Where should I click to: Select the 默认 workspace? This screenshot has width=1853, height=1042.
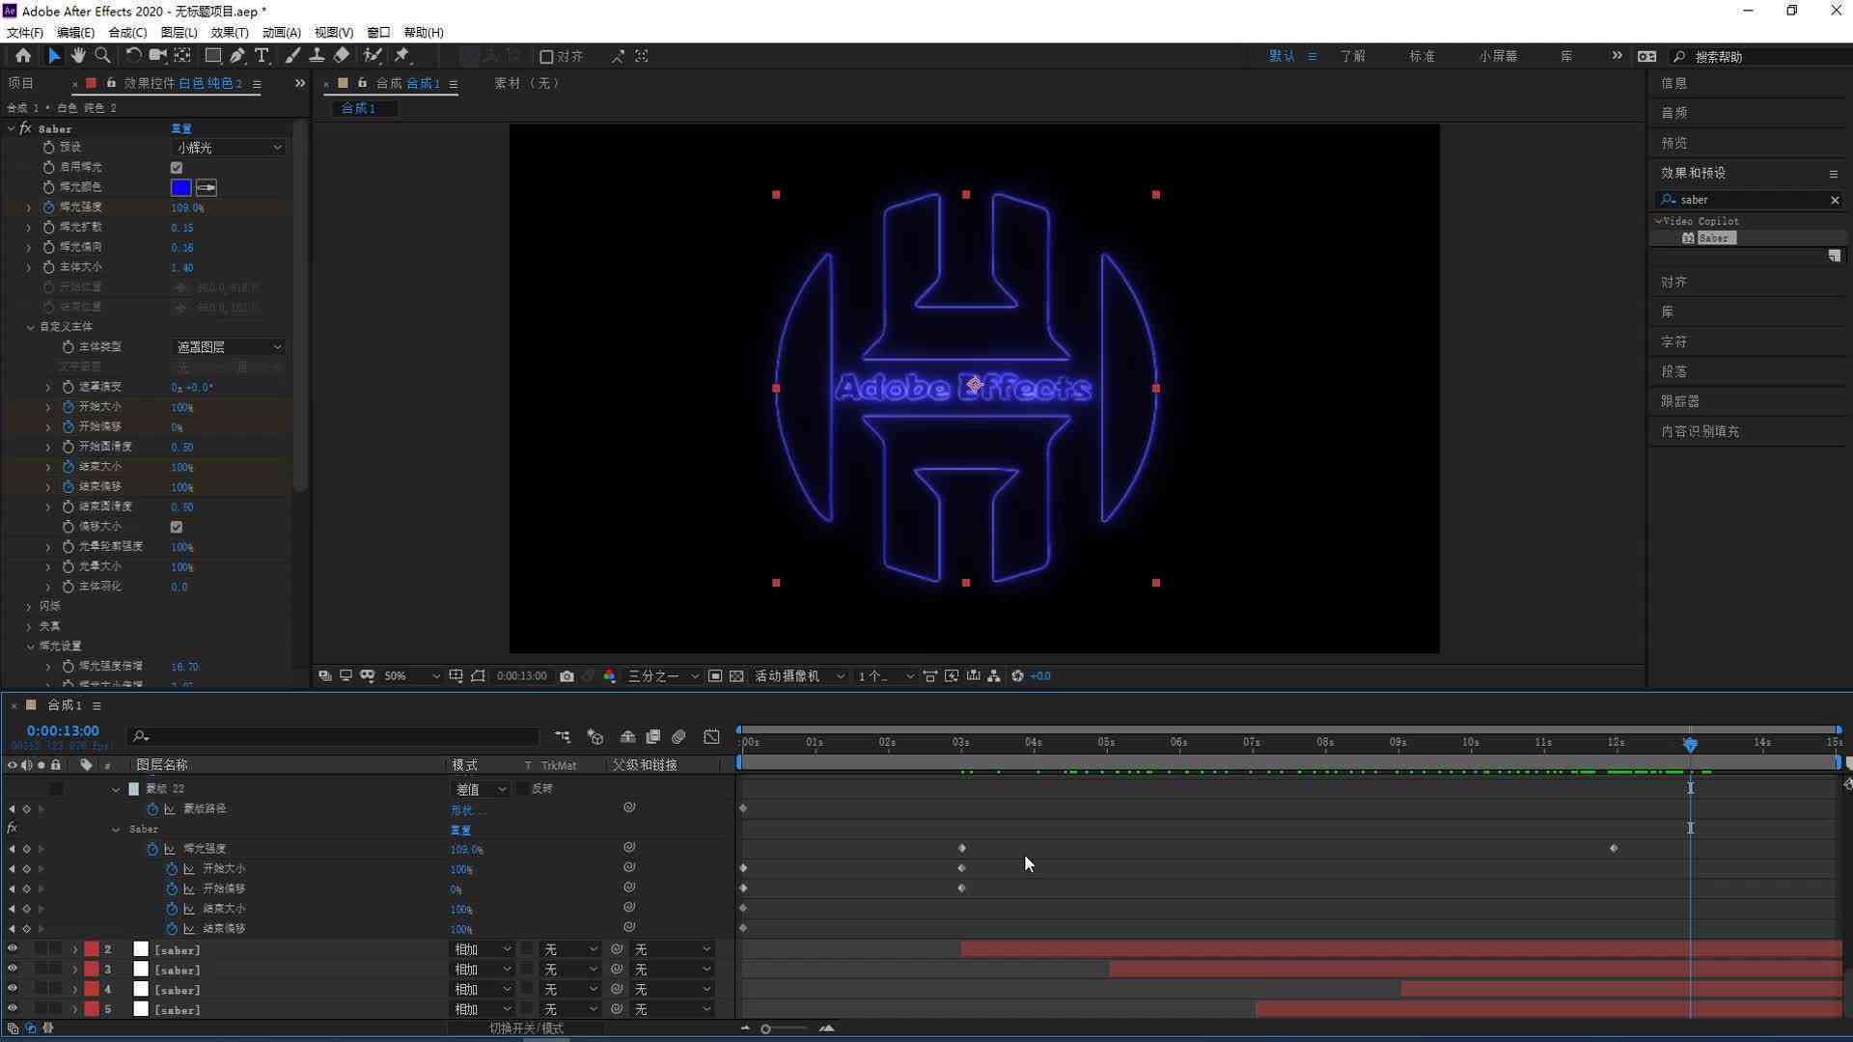pos(1283,57)
